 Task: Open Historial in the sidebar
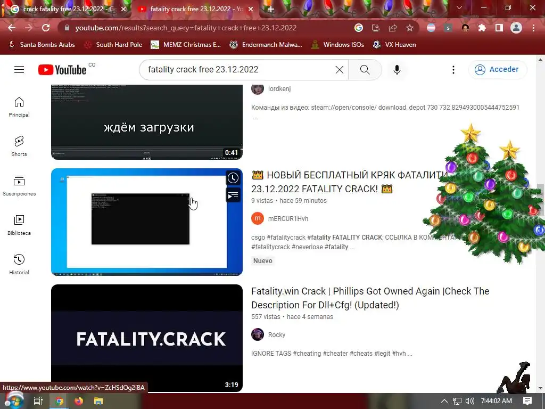point(19,264)
